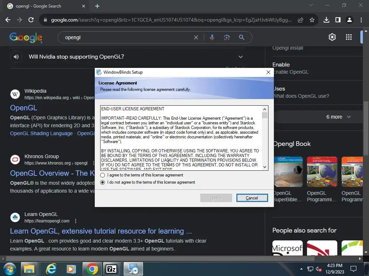Click the speaker icon beside Nvidia question
The width and height of the screenshot is (369, 276).
click(16, 57)
